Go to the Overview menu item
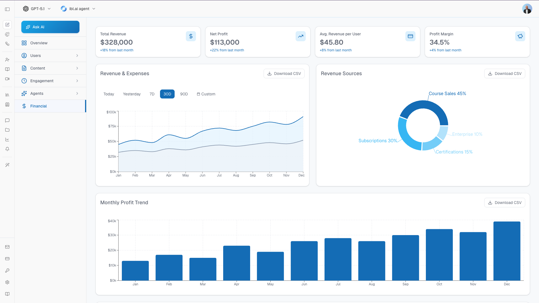 tap(50, 43)
